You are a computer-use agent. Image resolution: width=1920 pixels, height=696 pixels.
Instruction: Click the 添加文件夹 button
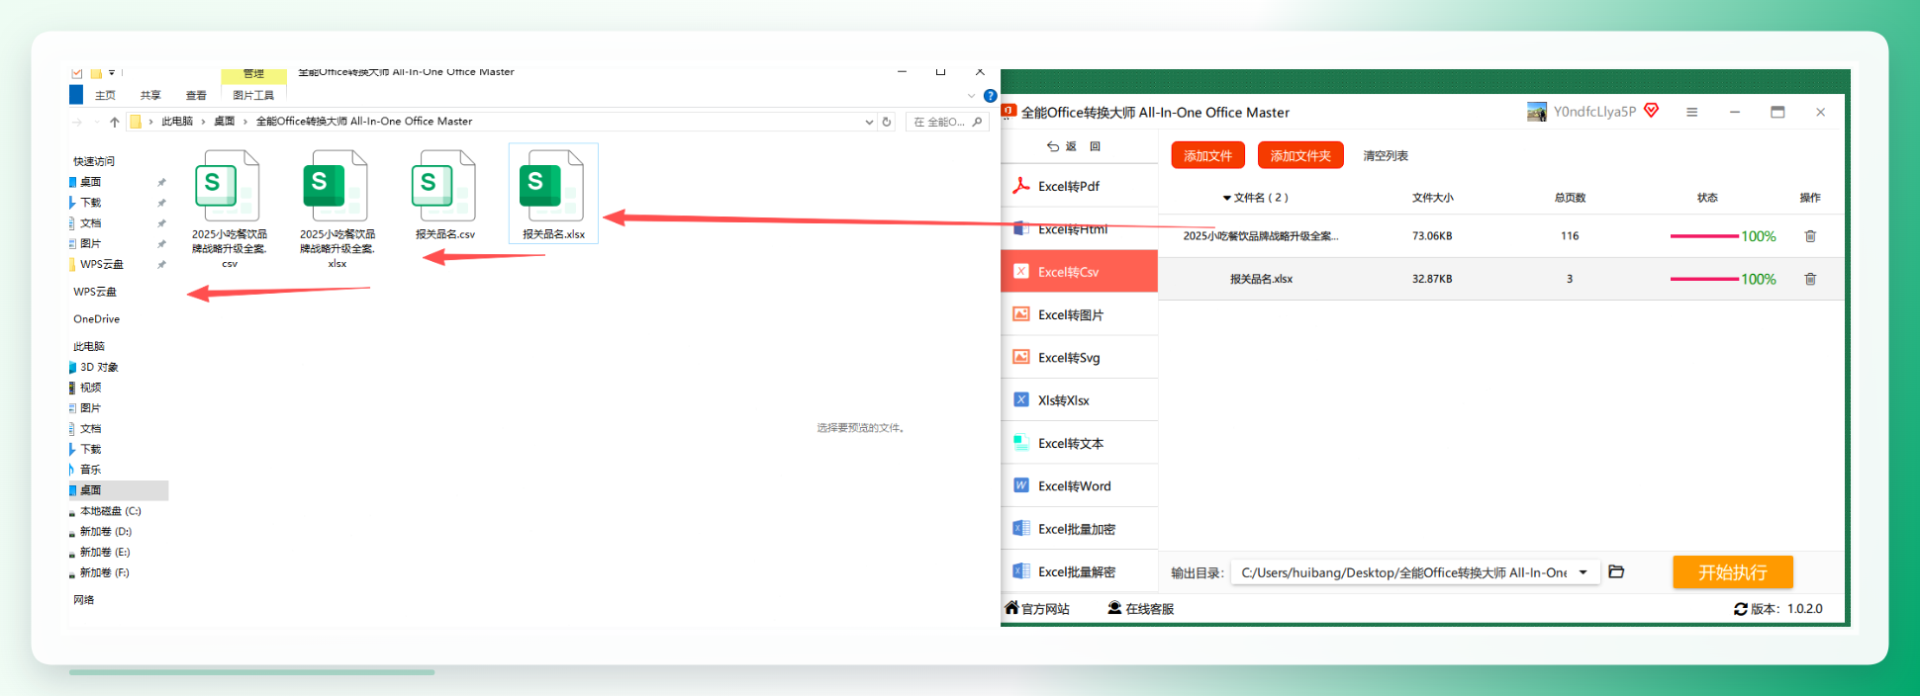[x=1300, y=155]
